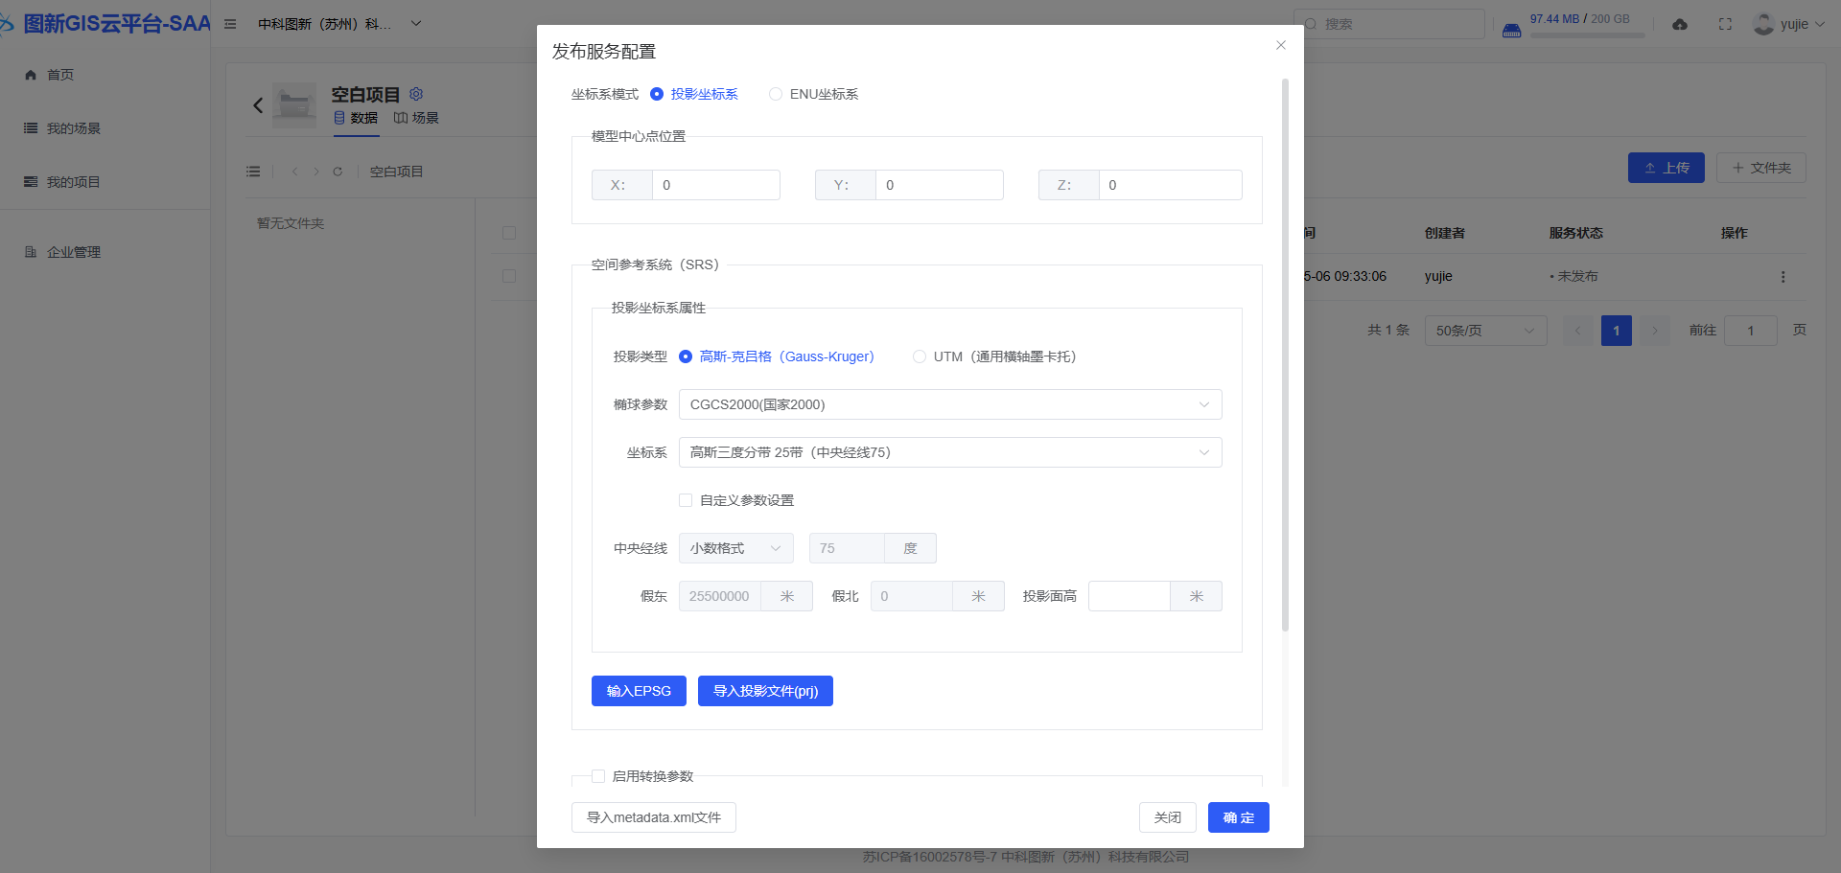Enable 自定义参数设置 checkbox
1841x873 pixels.
point(686,500)
